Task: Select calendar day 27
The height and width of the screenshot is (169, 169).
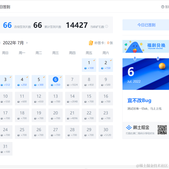Action: [55, 132]
